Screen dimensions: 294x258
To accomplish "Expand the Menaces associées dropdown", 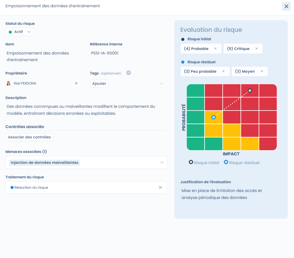I will 162,163.
